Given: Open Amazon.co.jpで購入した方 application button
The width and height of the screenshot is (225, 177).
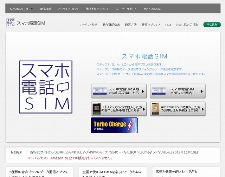Looking at the screenshot, I should point(178,109).
